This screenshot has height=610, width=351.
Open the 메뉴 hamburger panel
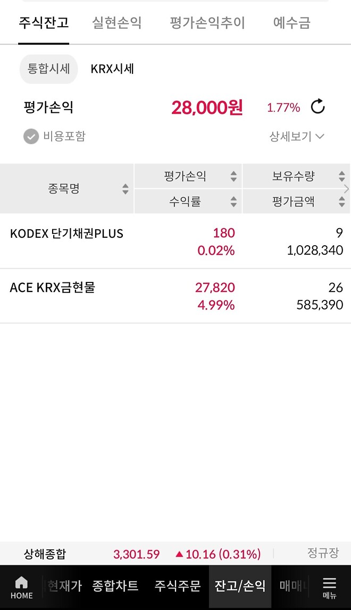[x=329, y=587]
